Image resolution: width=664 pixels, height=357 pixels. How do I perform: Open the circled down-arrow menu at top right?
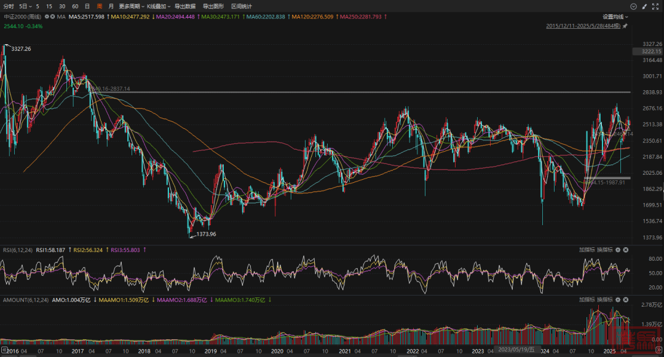(x=633, y=6)
